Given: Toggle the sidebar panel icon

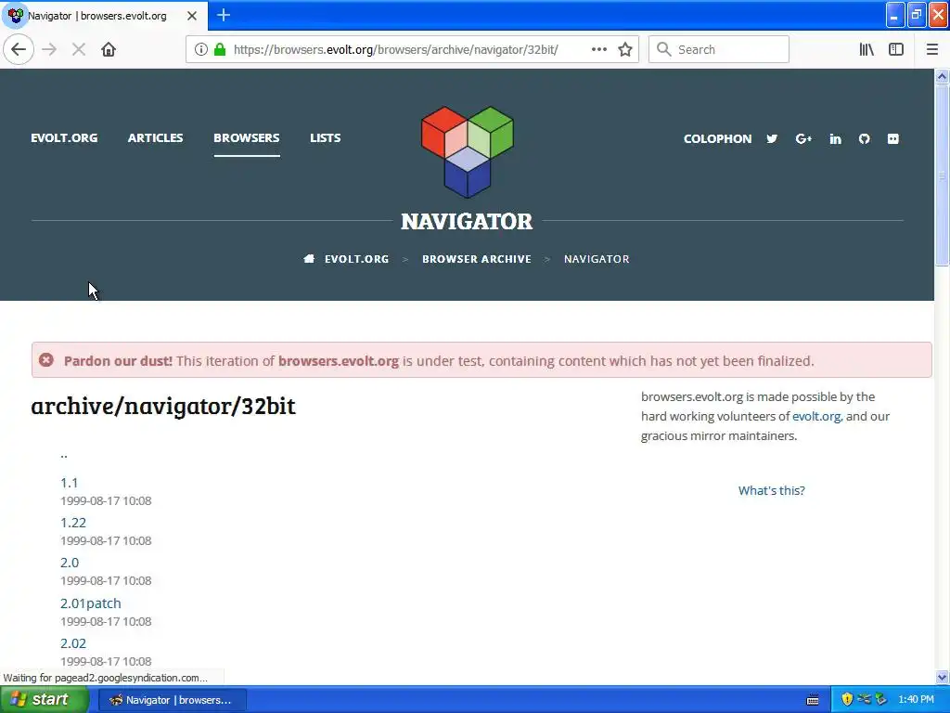Looking at the screenshot, I should coord(896,49).
